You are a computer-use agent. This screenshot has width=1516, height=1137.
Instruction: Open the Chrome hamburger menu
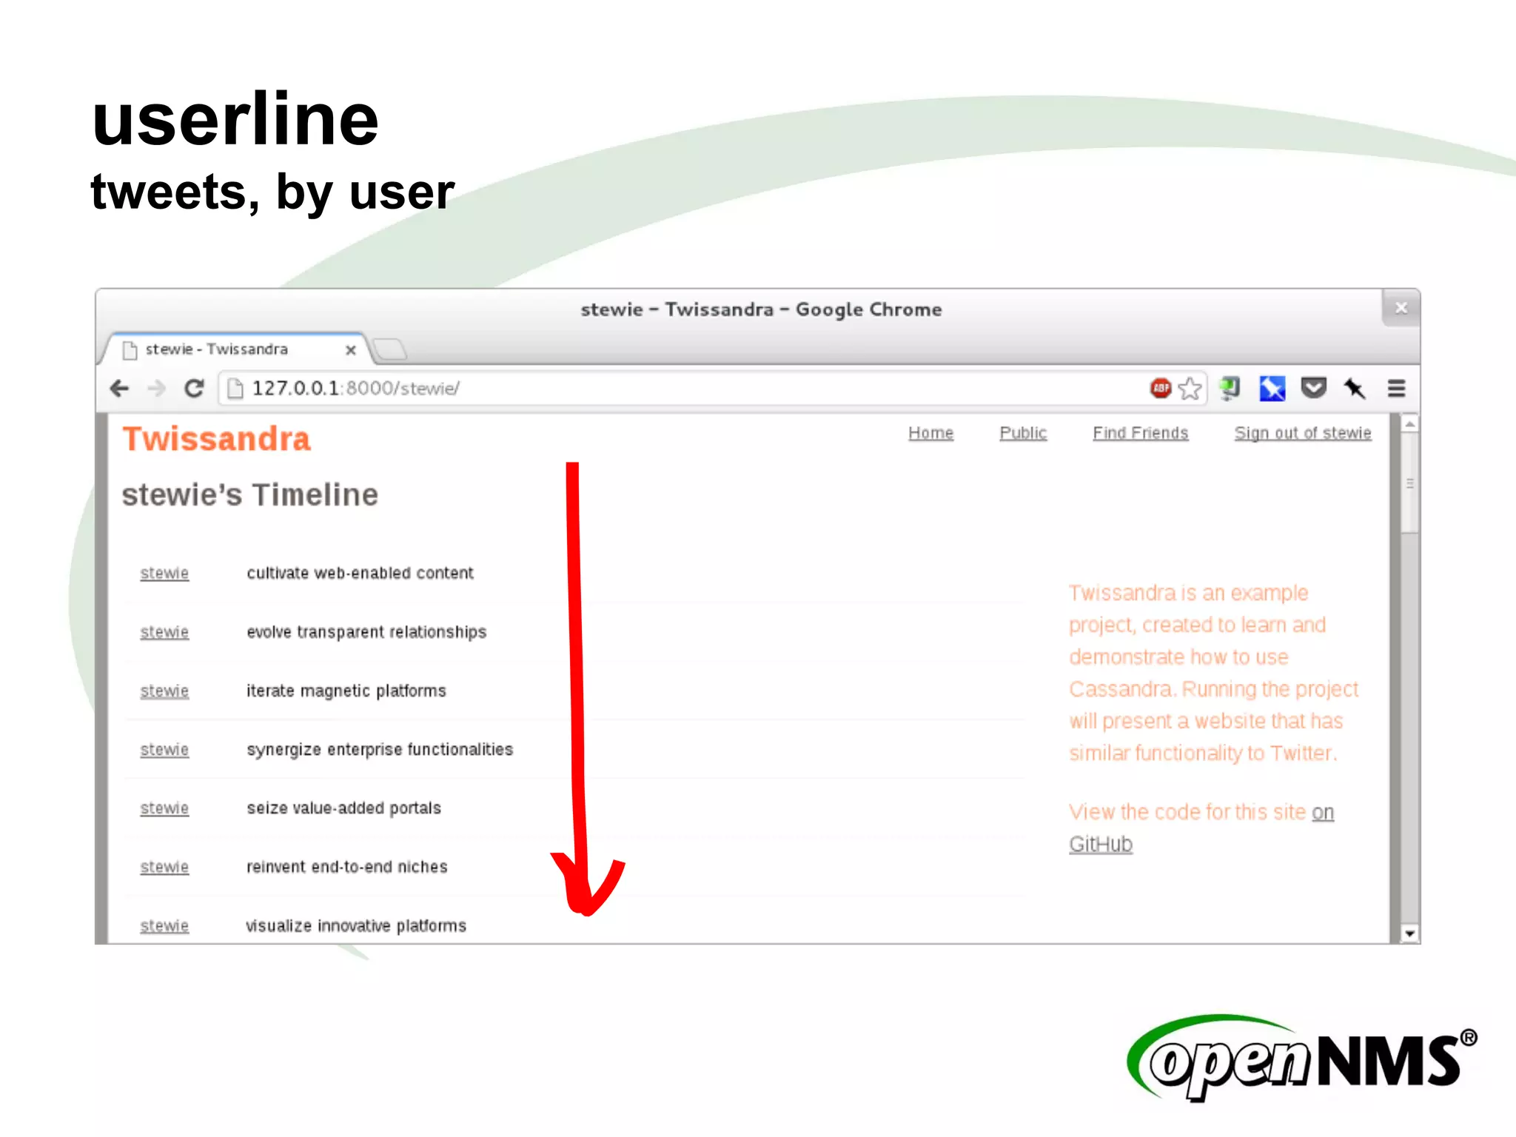coord(1396,388)
